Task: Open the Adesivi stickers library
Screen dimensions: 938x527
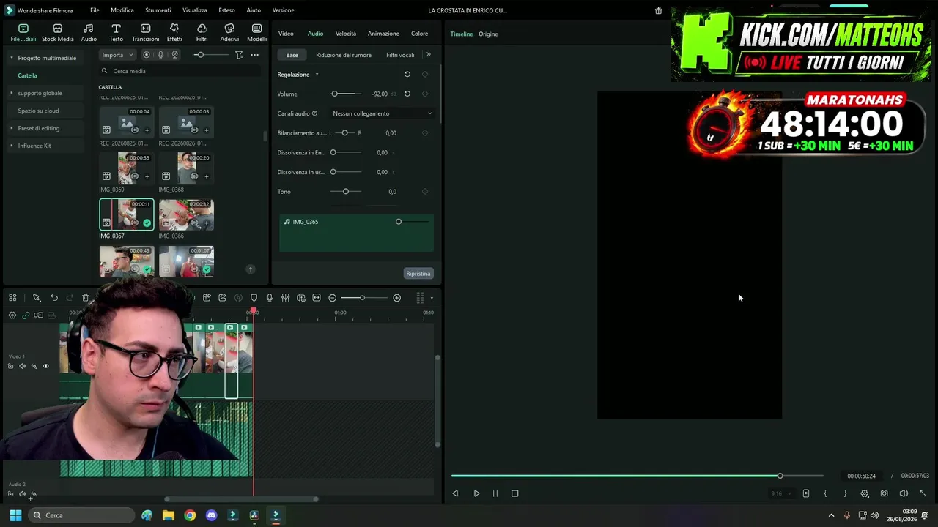Action: click(x=229, y=32)
